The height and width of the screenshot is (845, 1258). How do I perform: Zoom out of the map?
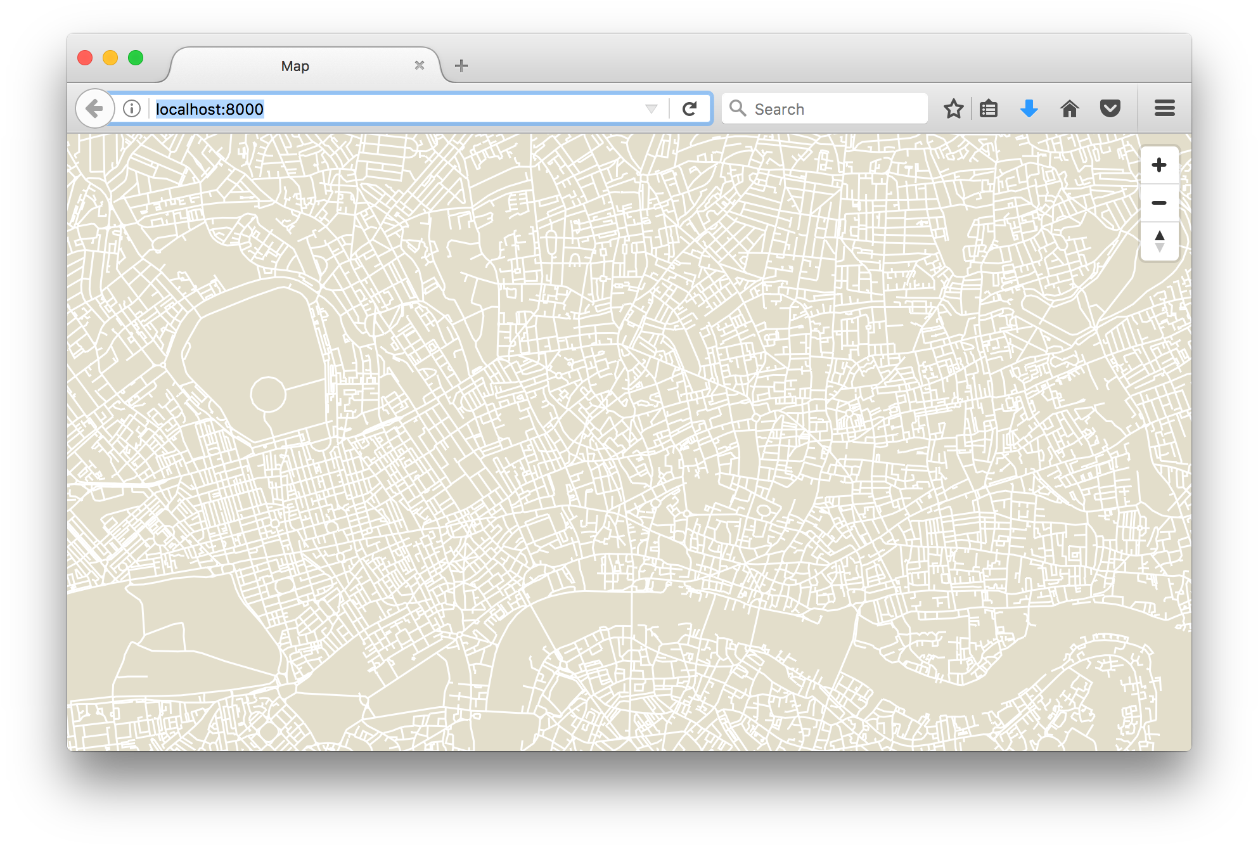[x=1159, y=203]
